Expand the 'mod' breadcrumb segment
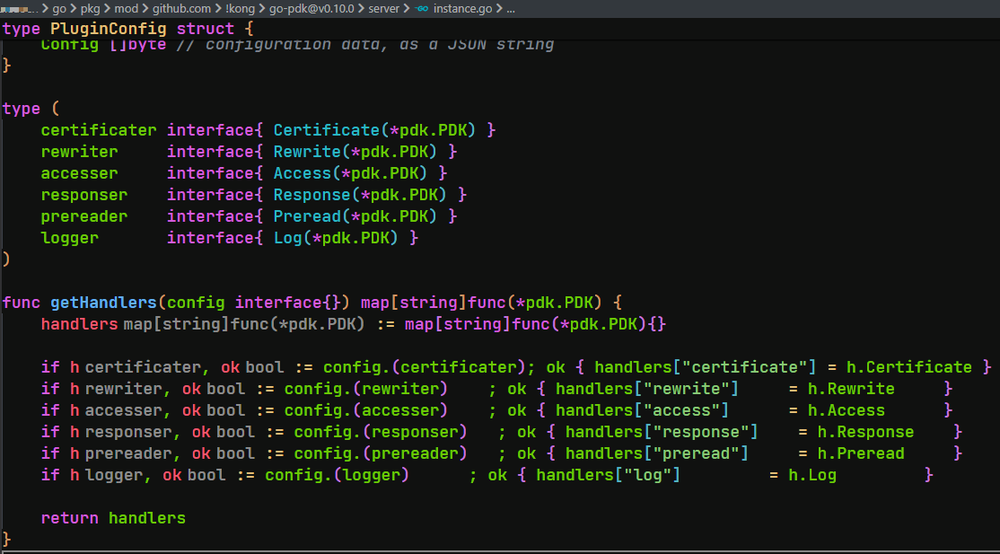1000x554 pixels. [x=127, y=9]
